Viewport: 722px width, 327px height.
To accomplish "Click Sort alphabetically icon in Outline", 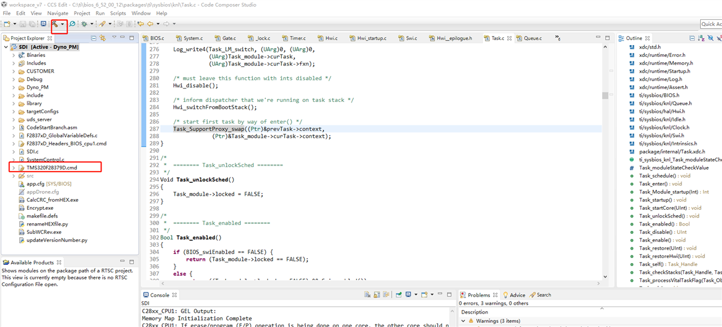I will 701,38.
